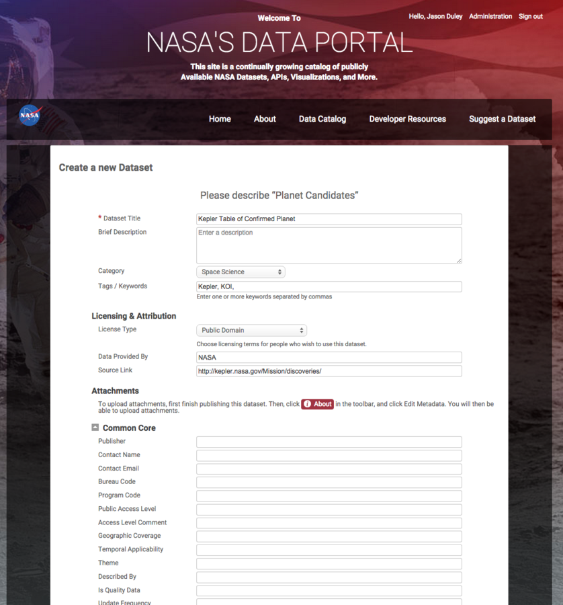
Task: Edit the Data Provided By field
Action: click(329, 358)
